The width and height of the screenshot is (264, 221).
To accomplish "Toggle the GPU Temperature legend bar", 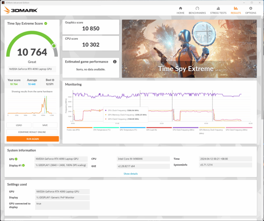I will click(x=132, y=129).
